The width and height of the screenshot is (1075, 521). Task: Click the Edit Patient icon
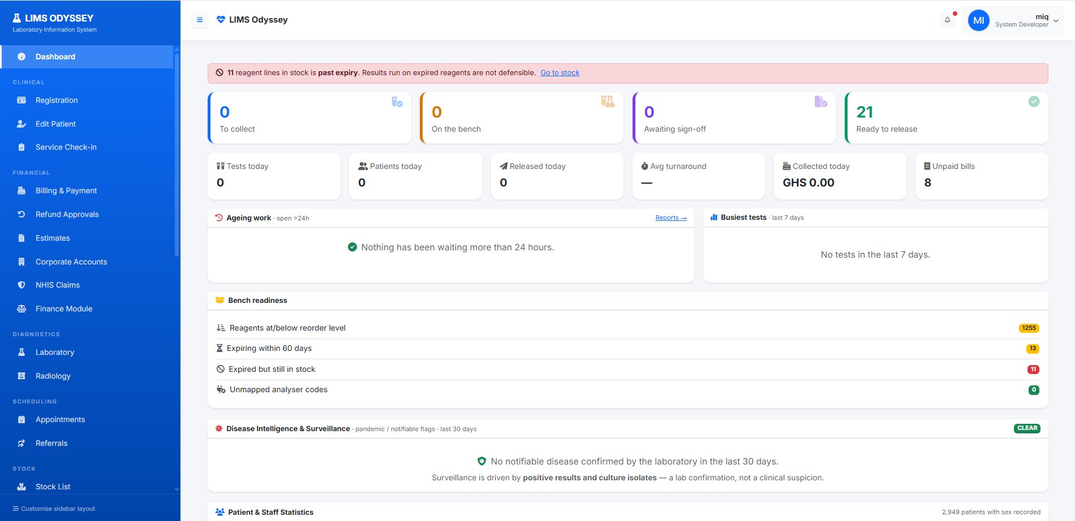tap(21, 124)
